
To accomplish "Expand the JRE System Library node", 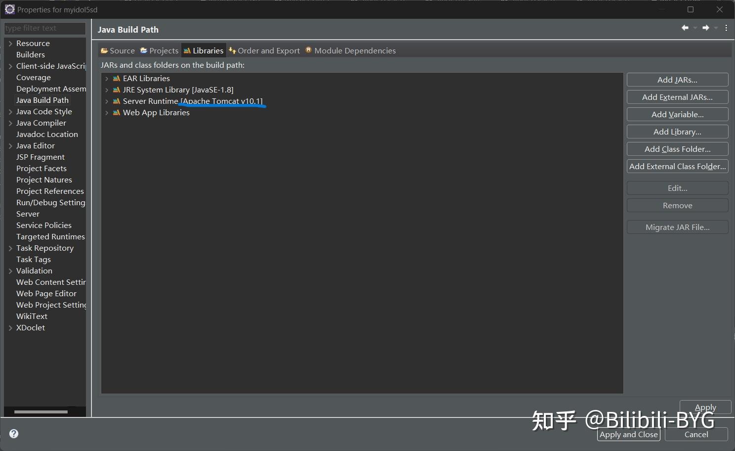I will pyautogui.click(x=107, y=90).
